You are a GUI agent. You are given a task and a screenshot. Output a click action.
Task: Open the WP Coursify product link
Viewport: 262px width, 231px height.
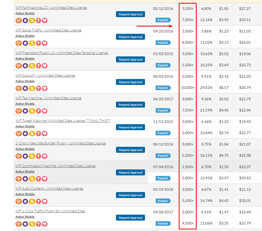45,76
